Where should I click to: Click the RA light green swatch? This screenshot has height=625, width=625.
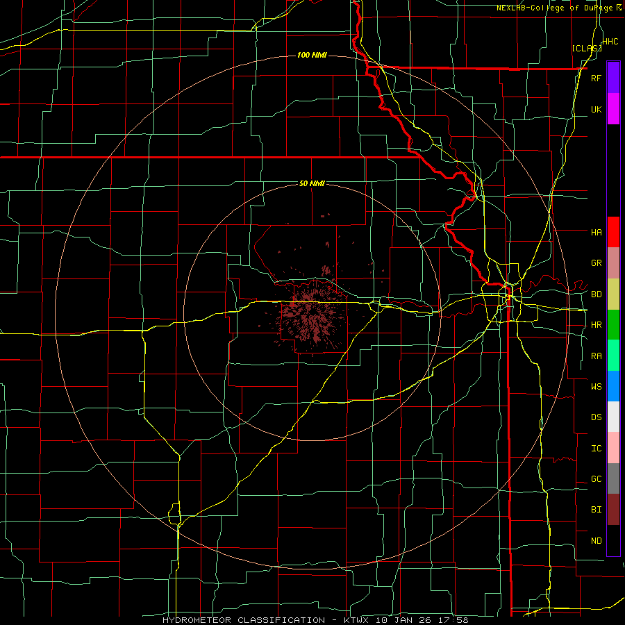(613, 356)
